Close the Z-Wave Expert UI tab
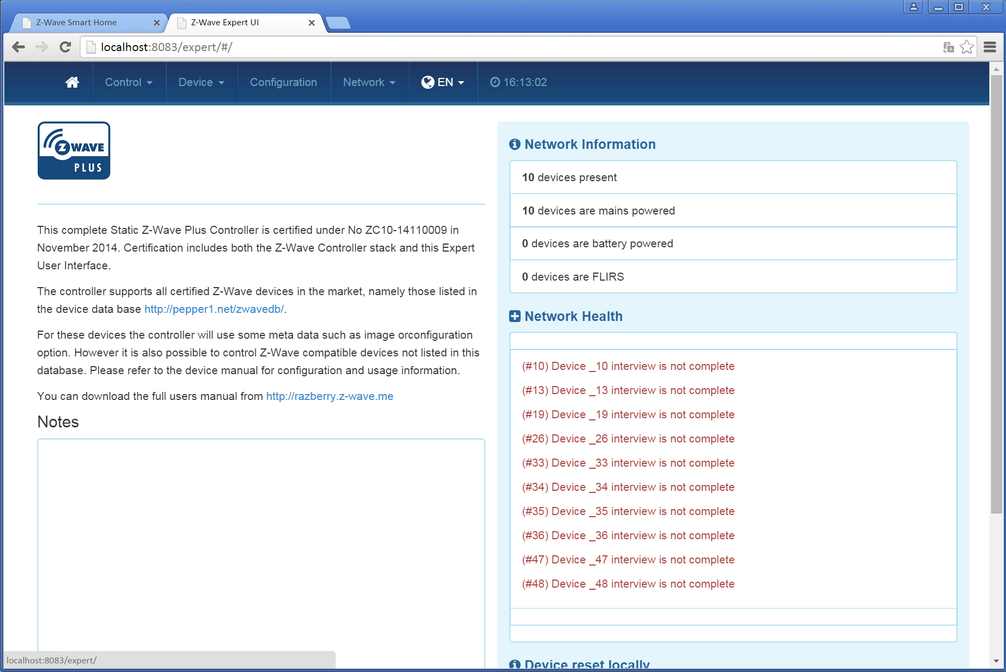The height and width of the screenshot is (672, 1006). click(311, 23)
